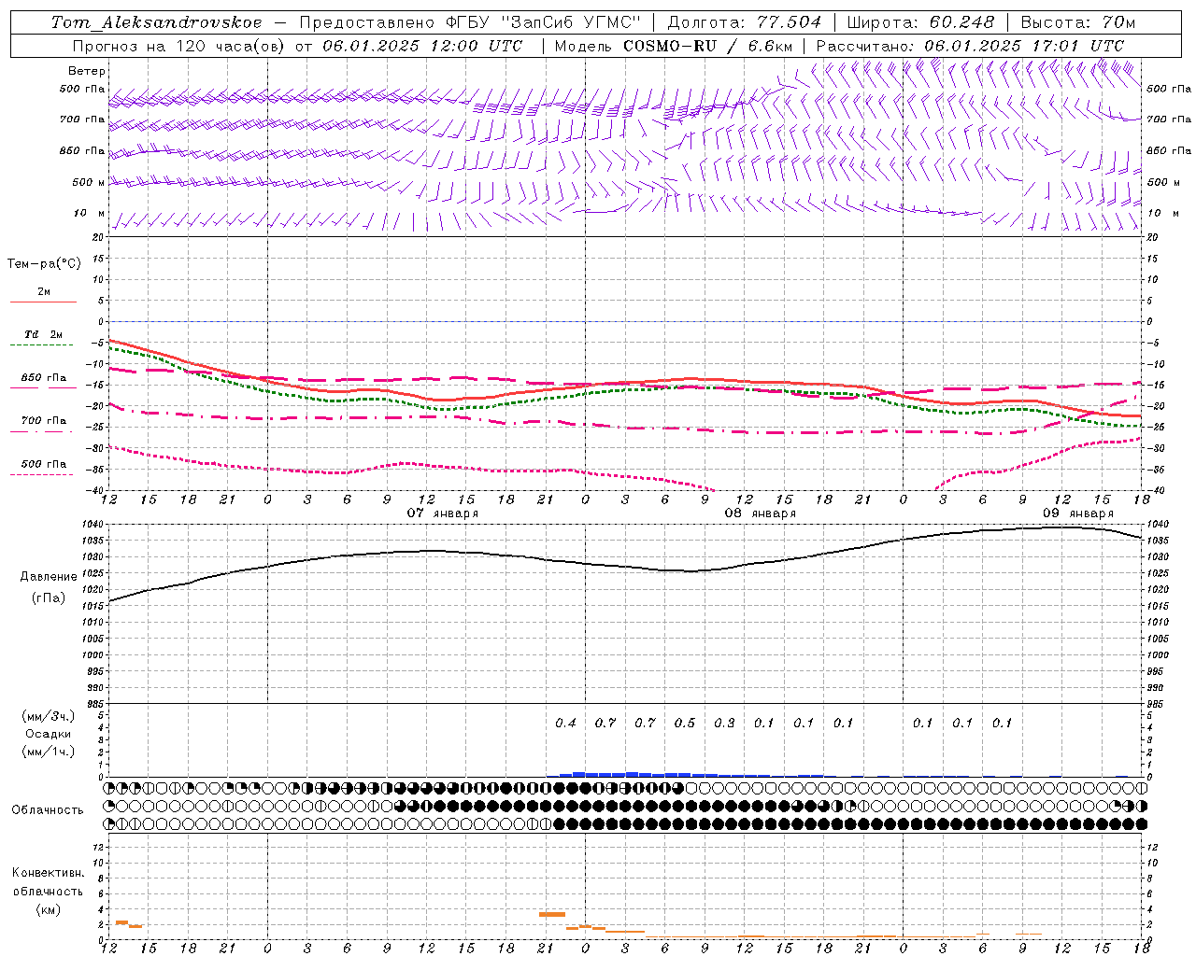The width and height of the screenshot is (1196, 956).
Task: Select the 'Широта: 60.248' latitude value
Action: coord(920,22)
